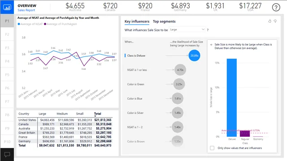Click the $40,640,973 grand total cell

pos(103,145)
